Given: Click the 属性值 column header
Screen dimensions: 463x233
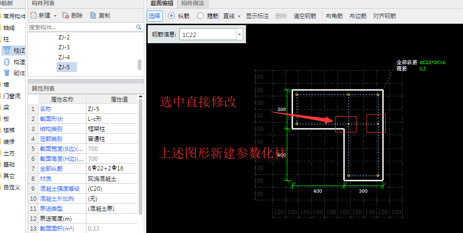Looking at the screenshot, I should [x=119, y=99].
